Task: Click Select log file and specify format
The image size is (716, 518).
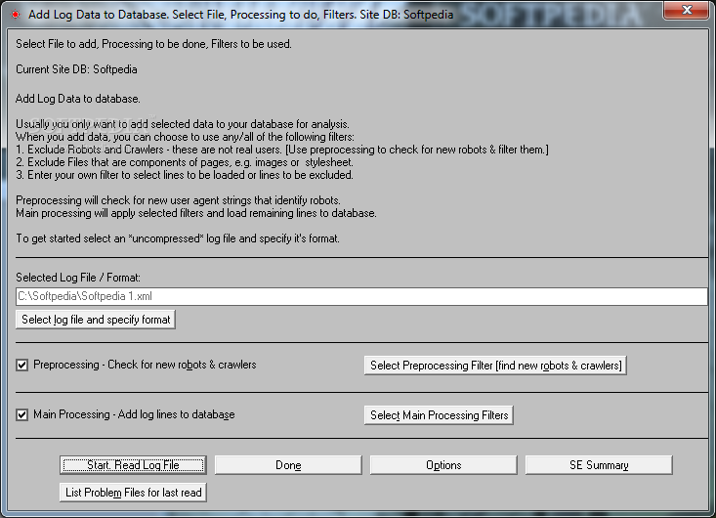Action: point(96,320)
